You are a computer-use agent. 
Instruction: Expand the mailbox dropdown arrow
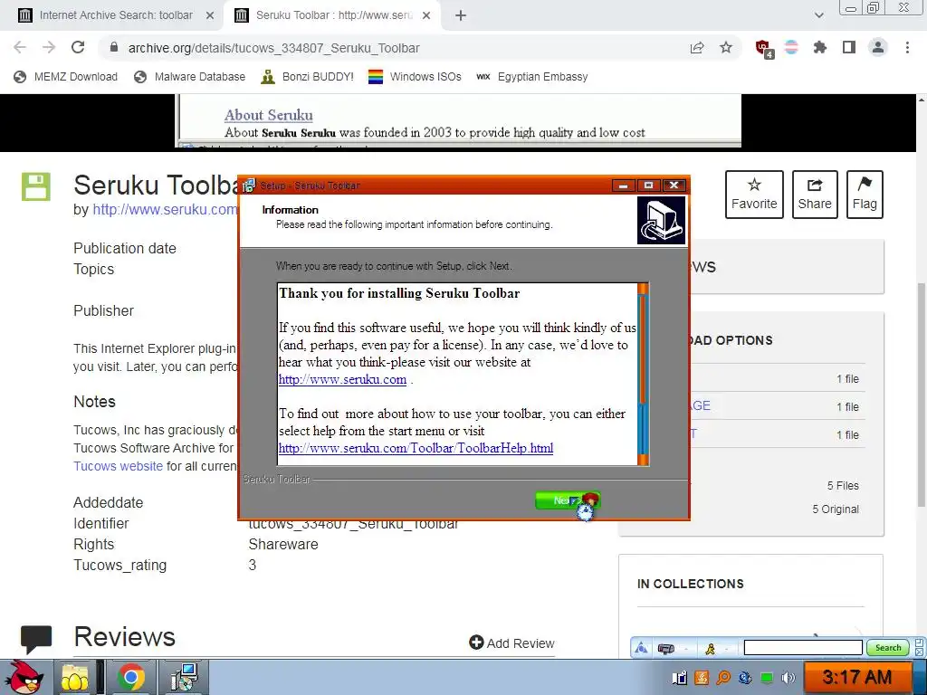pos(686,649)
